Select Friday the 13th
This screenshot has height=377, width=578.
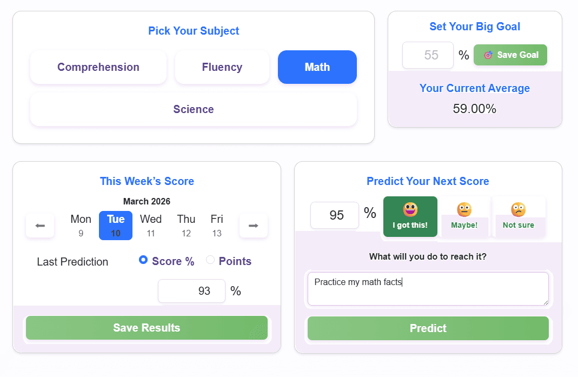[x=216, y=225]
